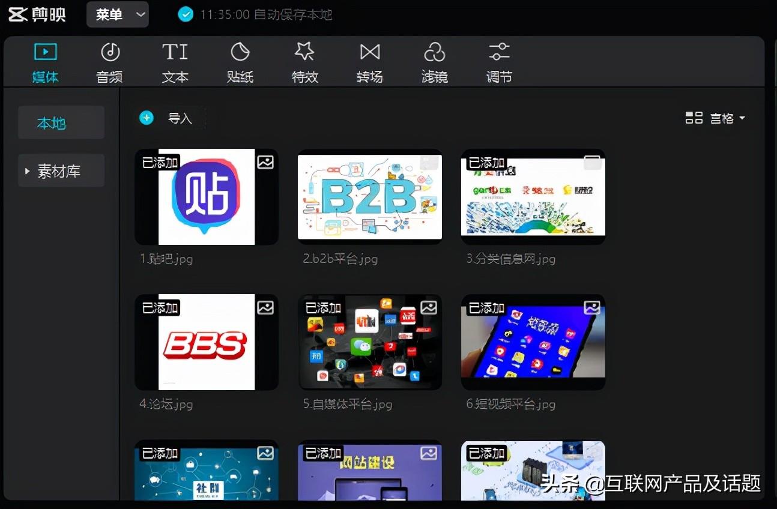Select the BBS forum thumbnail

tap(207, 342)
